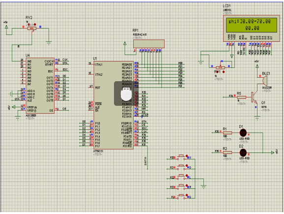Select the R1 resistor body
The width and height of the screenshot is (284, 214).
point(227,133)
